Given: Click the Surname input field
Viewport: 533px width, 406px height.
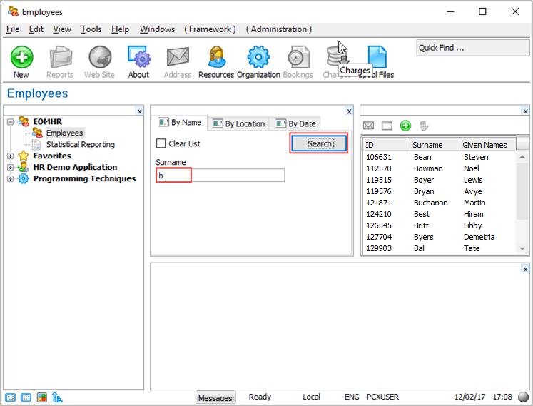Looking at the screenshot, I should [x=220, y=176].
